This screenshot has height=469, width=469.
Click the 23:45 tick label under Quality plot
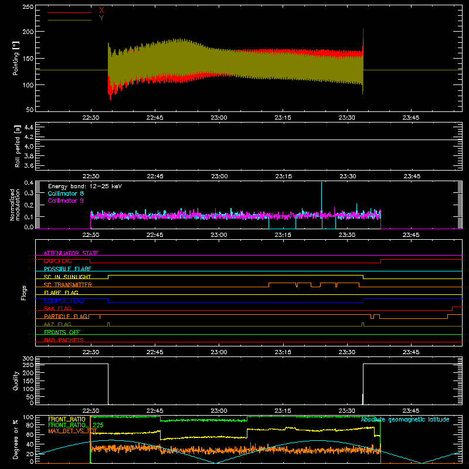(411, 411)
